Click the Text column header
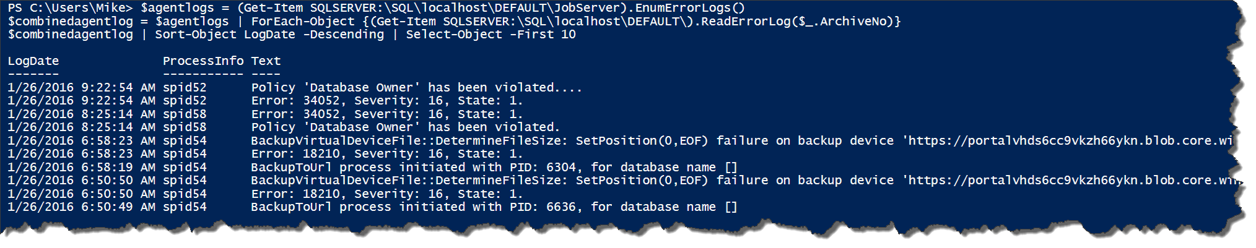Image resolution: width=1256 pixels, height=248 pixels. pyautogui.click(x=266, y=61)
